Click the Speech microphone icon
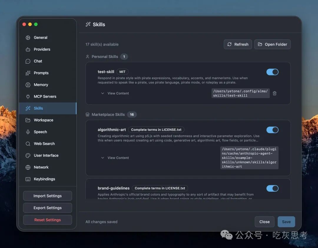 (x=28, y=132)
